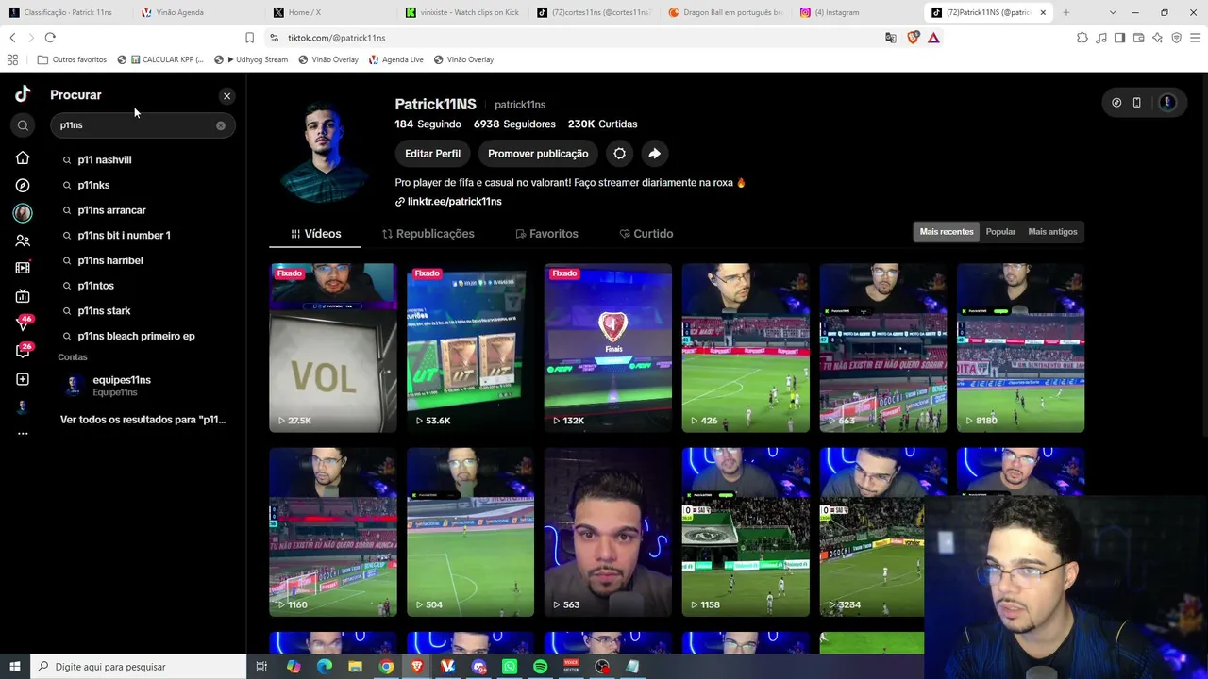The image size is (1208, 679).
Task: Click the share profile arrow icon
Action: [x=654, y=154]
